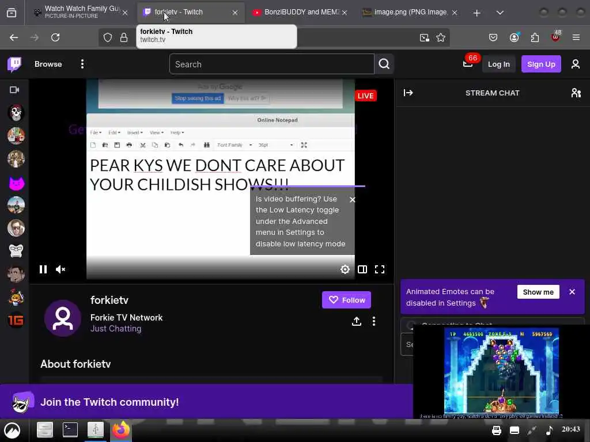Screen dimensions: 590x442
Task: Open the Twitch user profile menu icon
Action: coord(576,64)
